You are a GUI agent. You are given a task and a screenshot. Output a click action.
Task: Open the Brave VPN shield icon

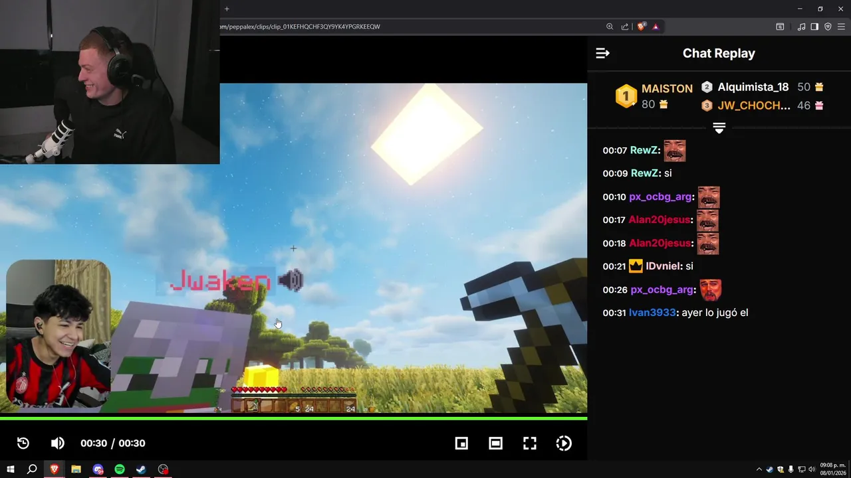tap(828, 27)
